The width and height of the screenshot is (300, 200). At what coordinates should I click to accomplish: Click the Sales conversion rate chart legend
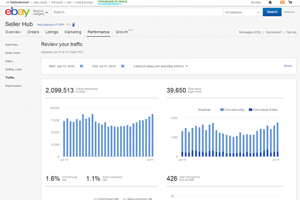137,199
